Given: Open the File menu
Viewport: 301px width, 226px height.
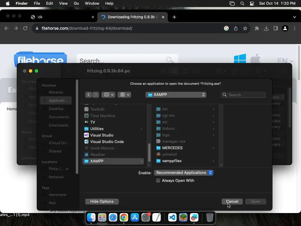Looking at the screenshot, I should (x=37, y=4).
